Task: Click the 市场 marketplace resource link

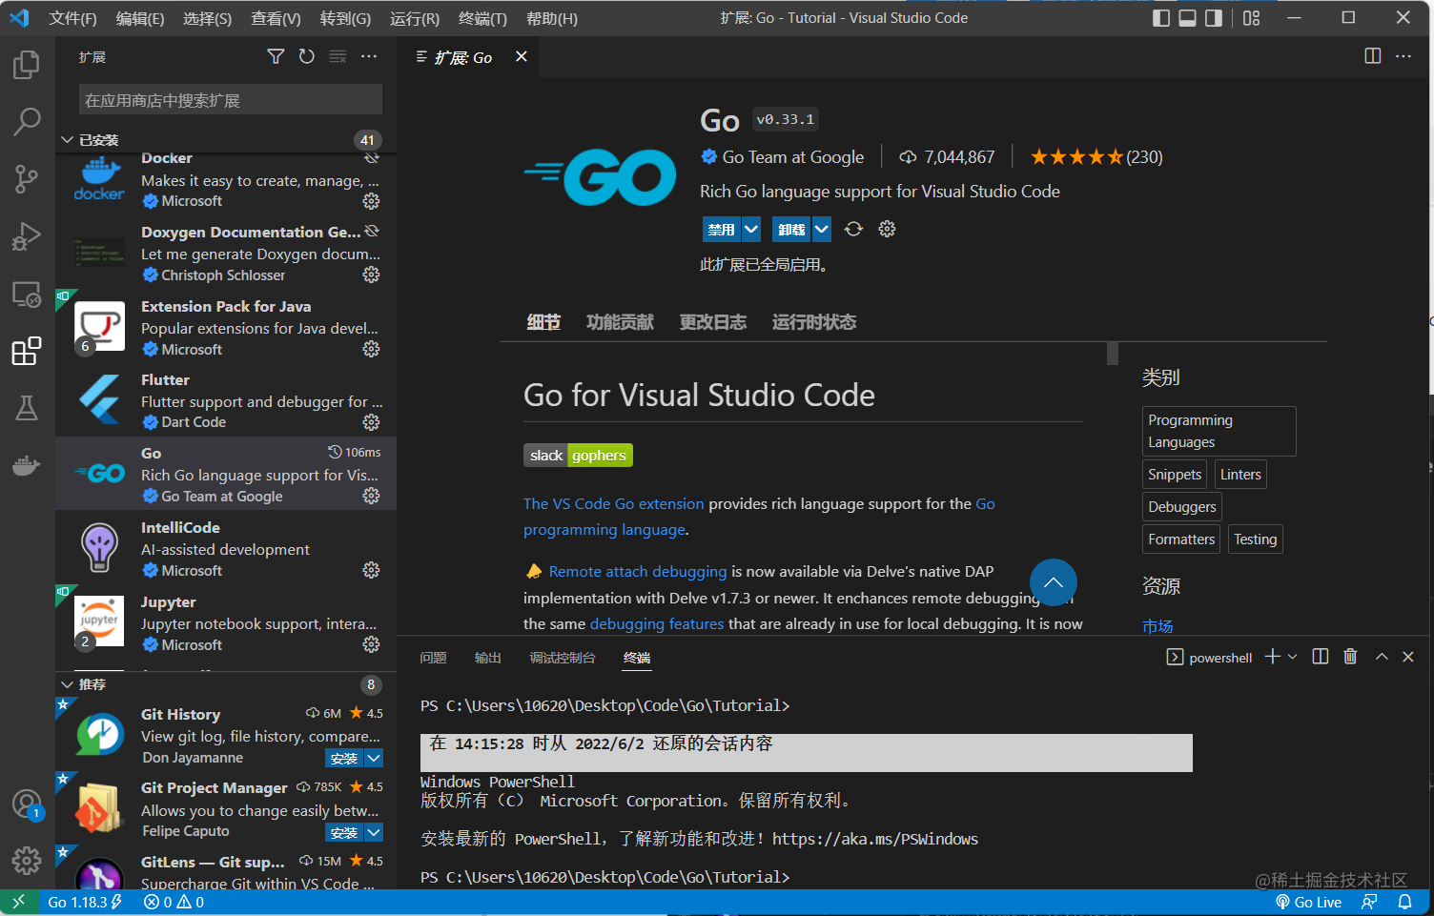Action: [1157, 626]
